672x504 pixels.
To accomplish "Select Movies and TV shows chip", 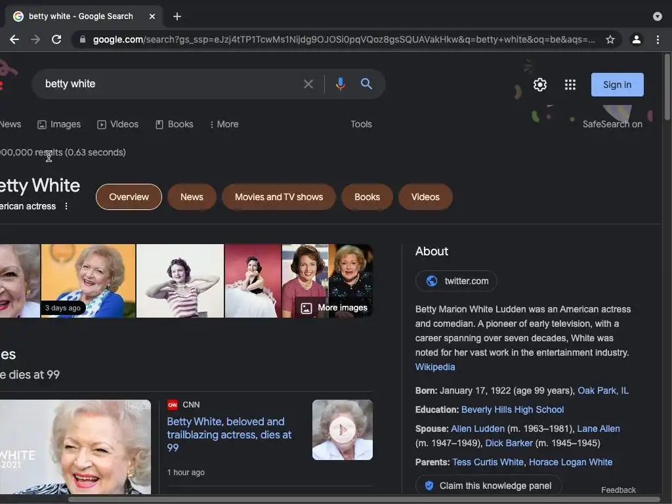I will [278, 197].
